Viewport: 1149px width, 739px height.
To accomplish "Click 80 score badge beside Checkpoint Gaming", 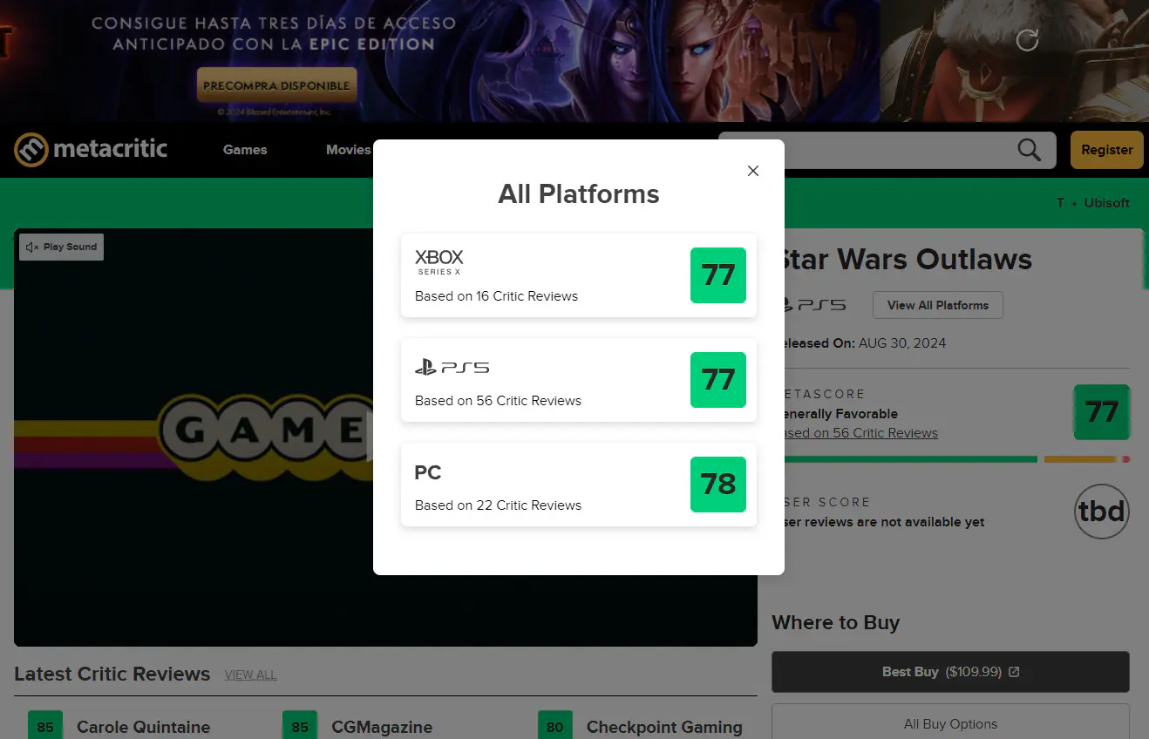I will pyautogui.click(x=555, y=727).
